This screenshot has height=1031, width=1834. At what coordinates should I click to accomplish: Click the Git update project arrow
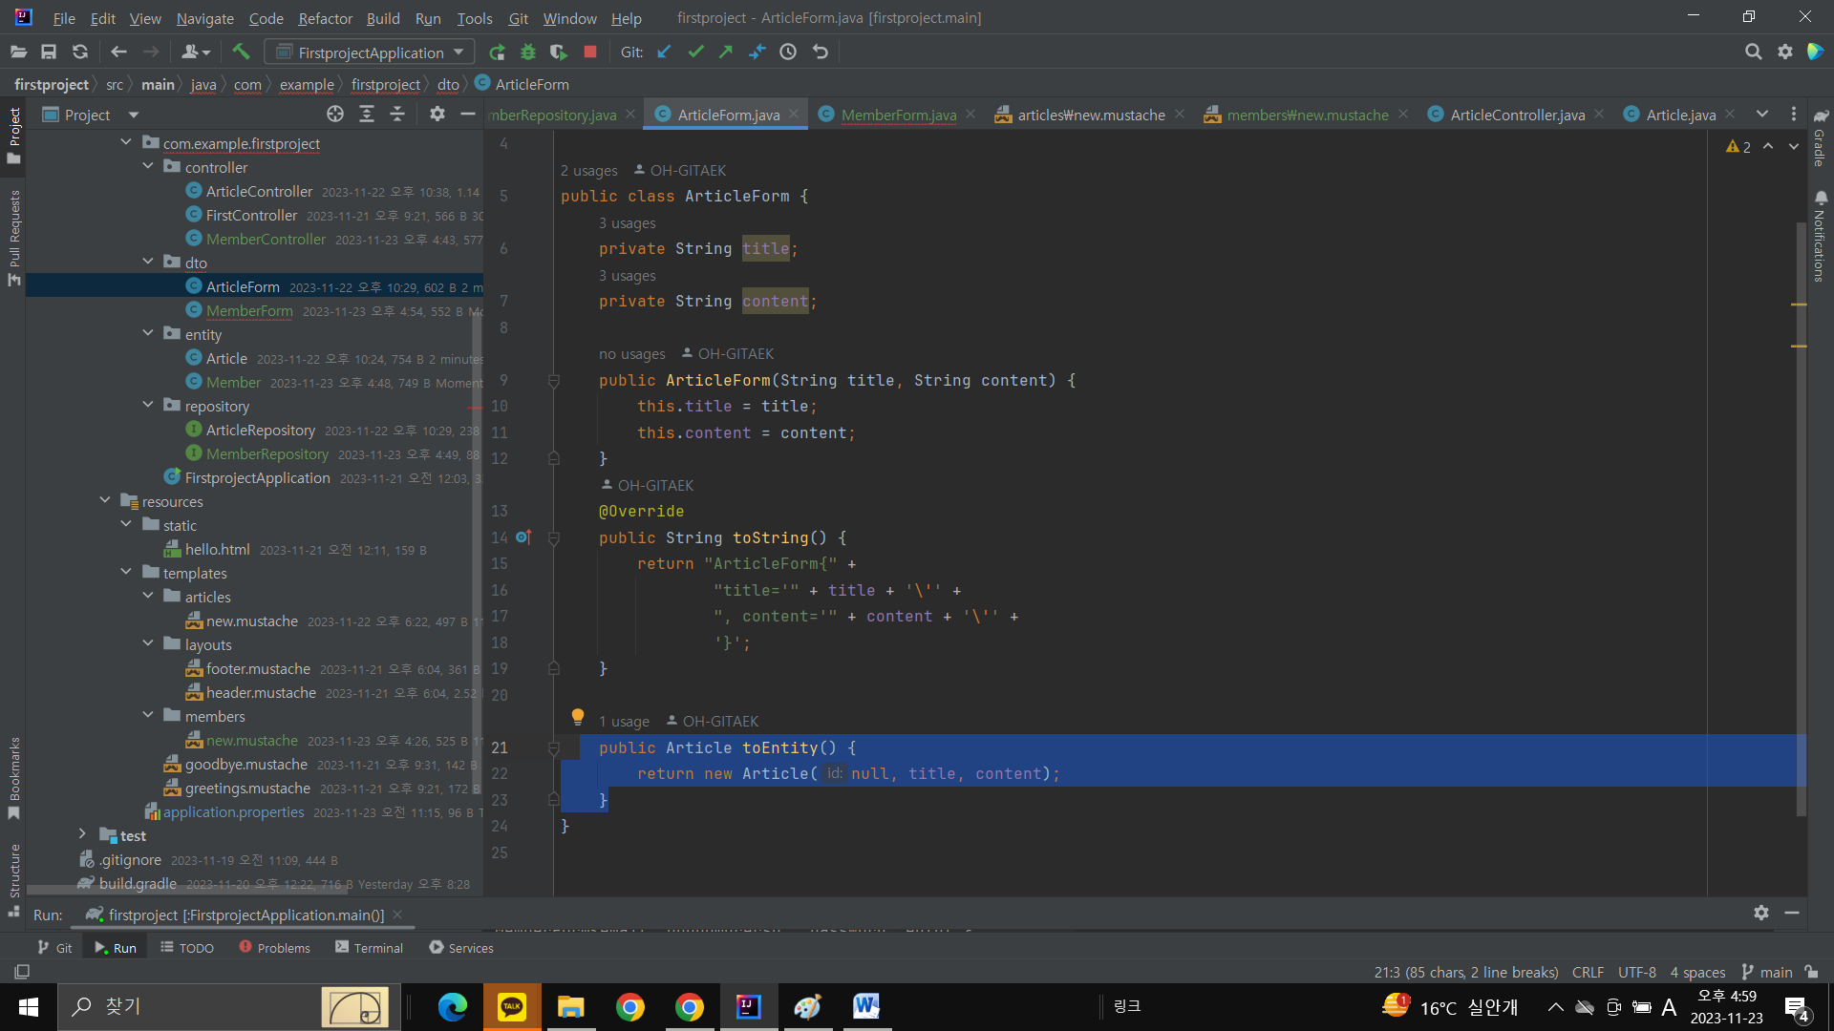point(665,53)
